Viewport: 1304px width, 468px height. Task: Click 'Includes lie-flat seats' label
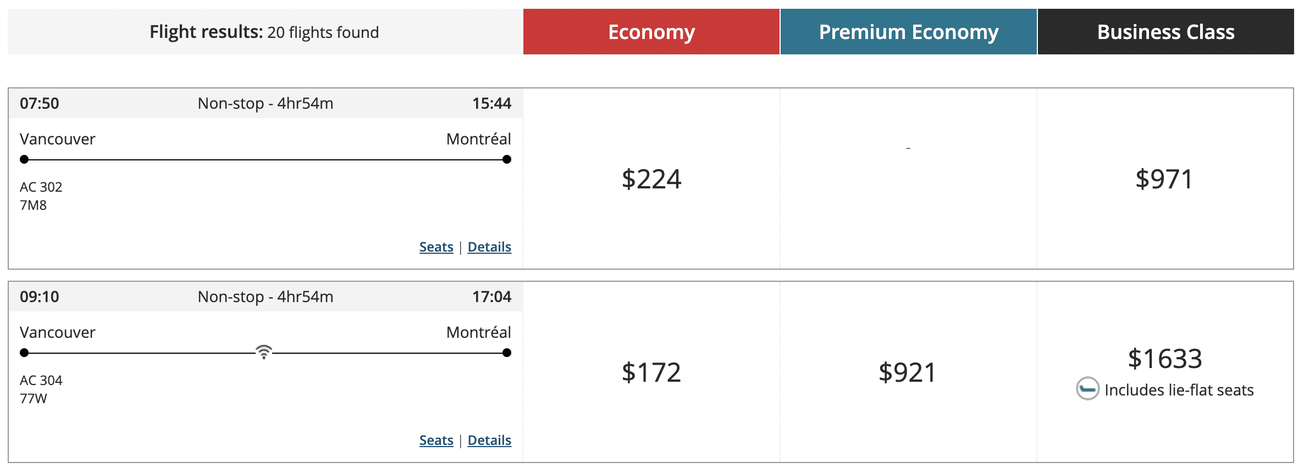click(1179, 390)
